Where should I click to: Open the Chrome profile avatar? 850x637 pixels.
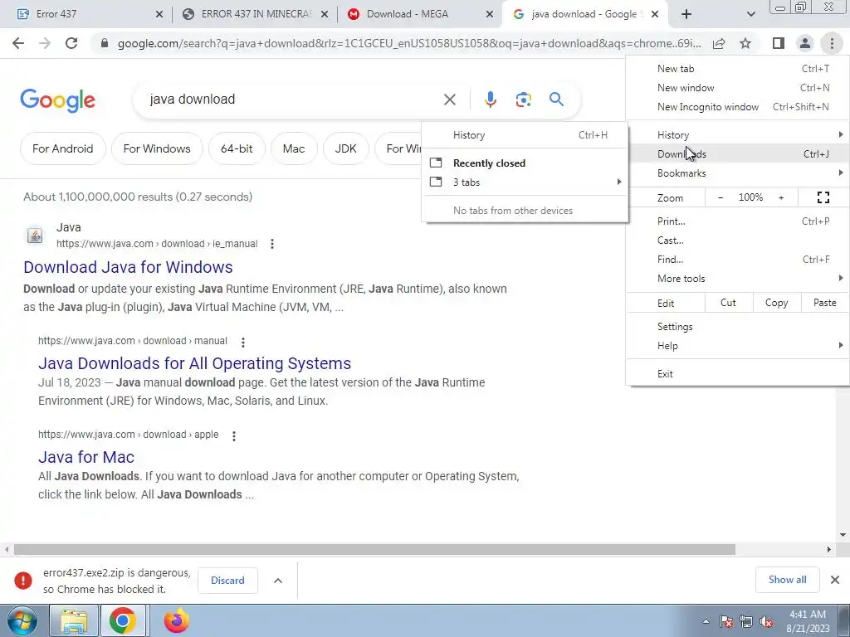(x=805, y=43)
